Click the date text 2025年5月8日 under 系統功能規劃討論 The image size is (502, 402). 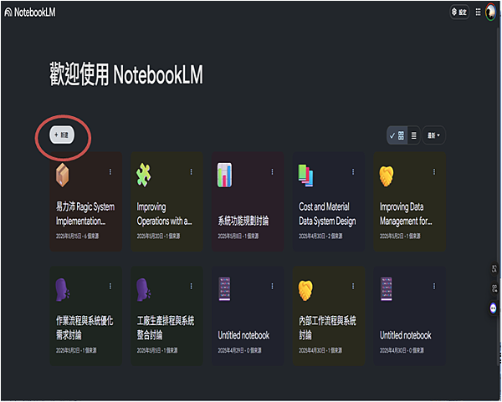pyautogui.click(x=238, y=236)
